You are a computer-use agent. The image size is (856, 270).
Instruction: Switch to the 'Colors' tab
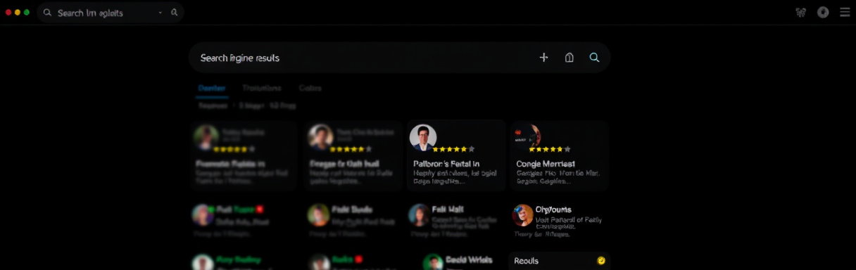310,88
